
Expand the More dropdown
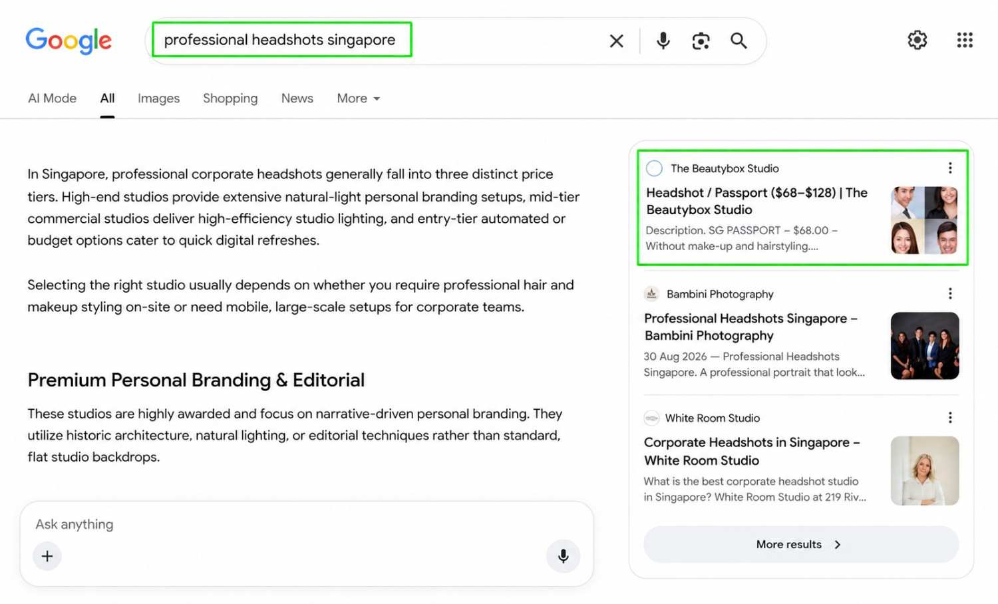(x=358, y=98)
